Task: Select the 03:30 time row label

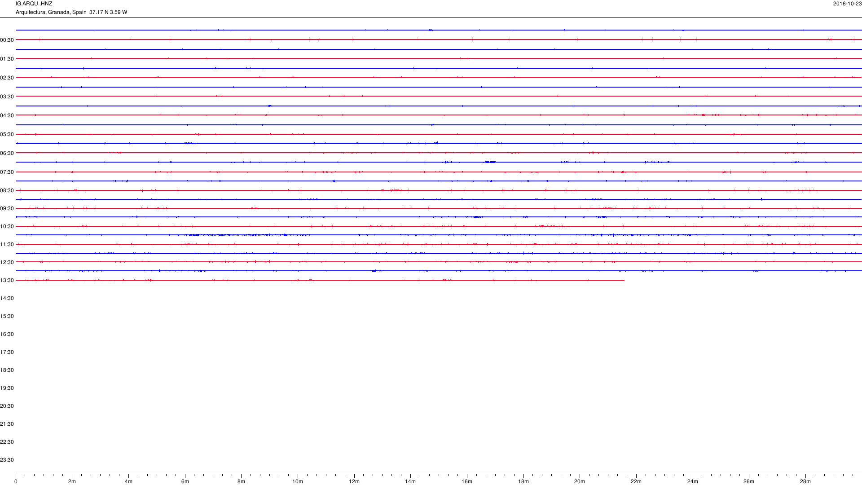Action: 7,97
